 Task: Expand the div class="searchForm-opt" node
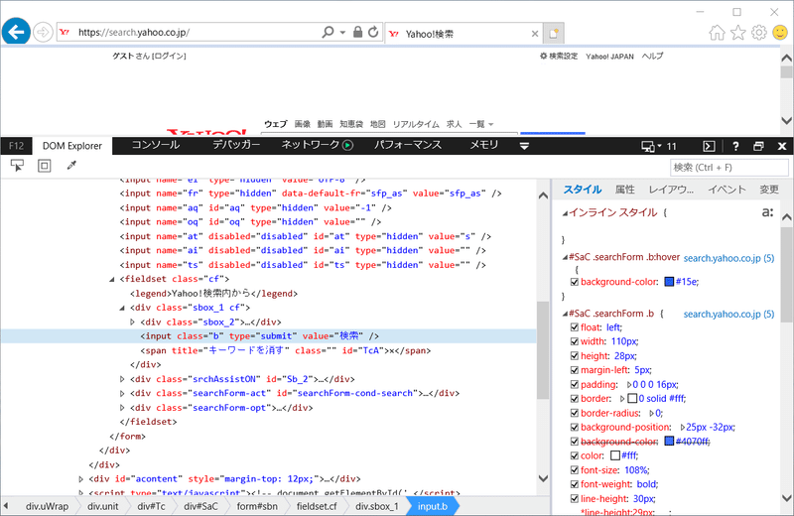tap(122, 407)
